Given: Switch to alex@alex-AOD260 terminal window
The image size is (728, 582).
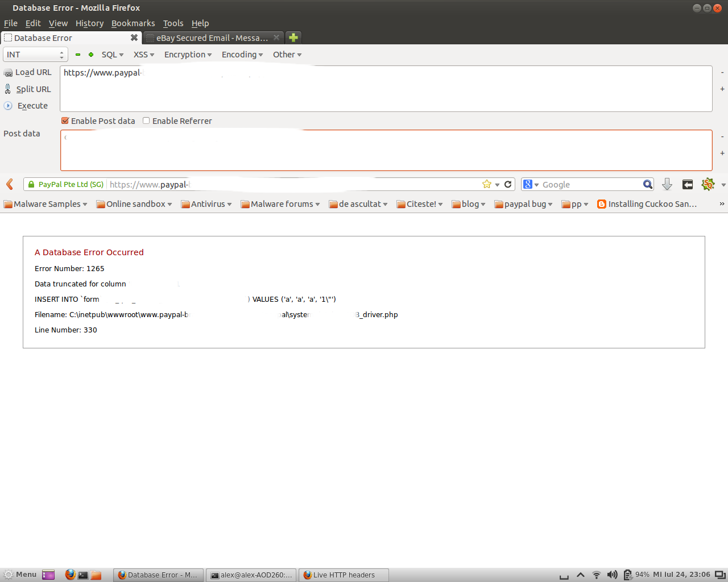Looking at the screenshot, I should click(x=251, y=575).
